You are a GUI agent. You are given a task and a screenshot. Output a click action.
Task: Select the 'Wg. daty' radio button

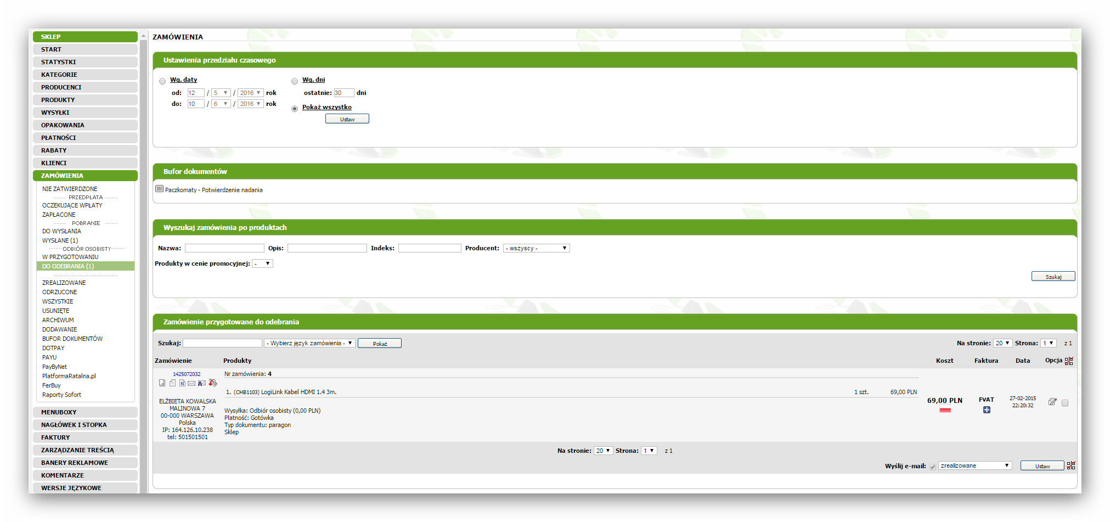162,81
